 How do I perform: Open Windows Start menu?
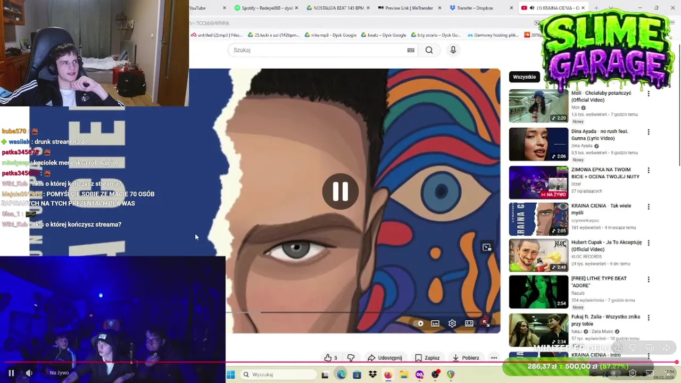tap(230, 374)
